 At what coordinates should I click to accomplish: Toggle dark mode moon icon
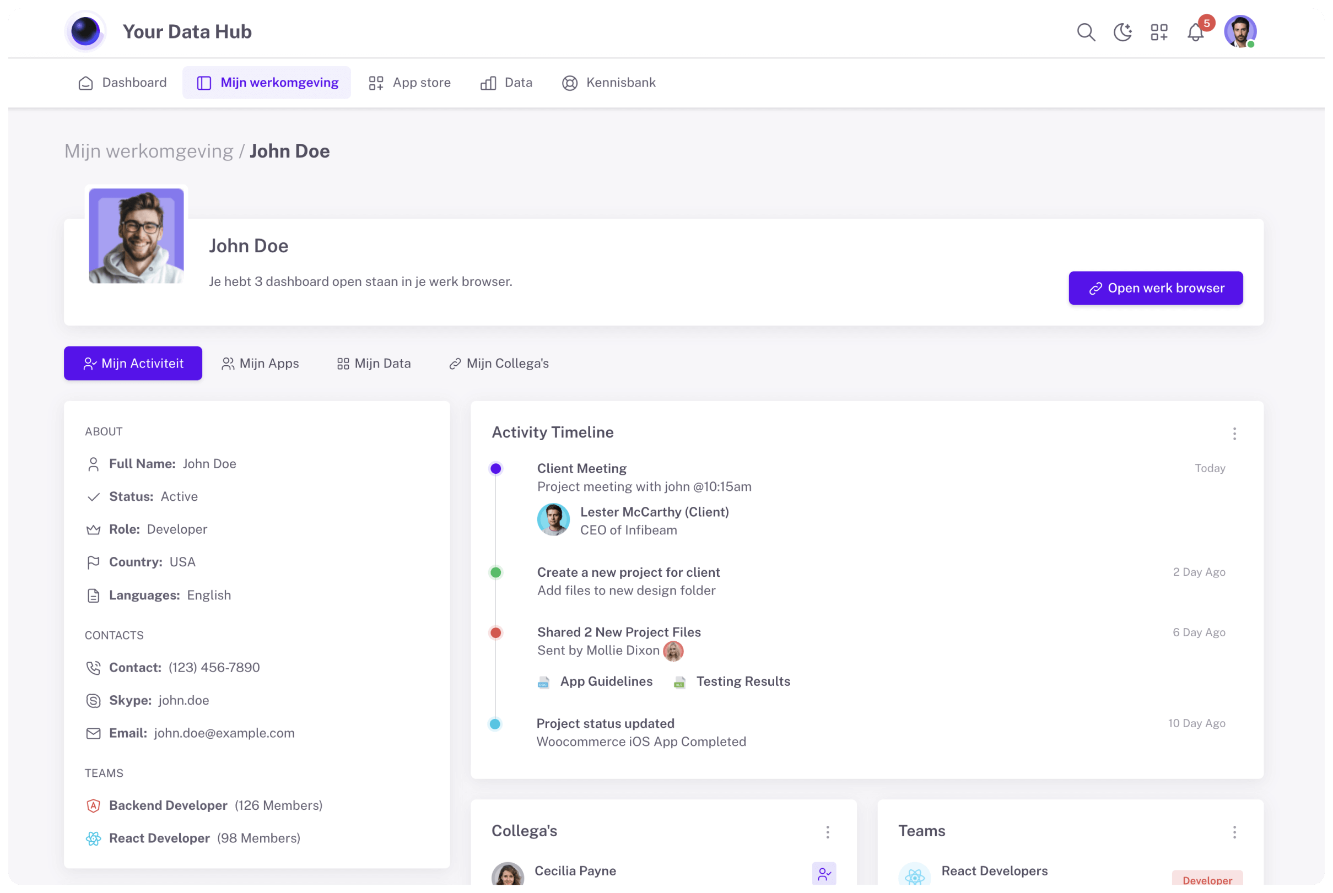1122,32
